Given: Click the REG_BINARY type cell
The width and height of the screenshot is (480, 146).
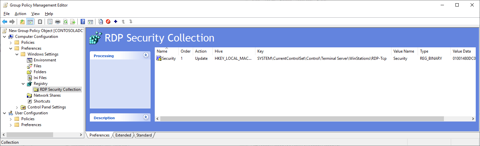Looking at the screenshot, I should 431,58.
